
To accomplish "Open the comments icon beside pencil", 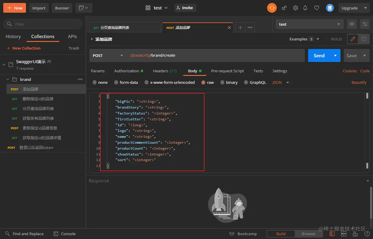I will (364, 39).
